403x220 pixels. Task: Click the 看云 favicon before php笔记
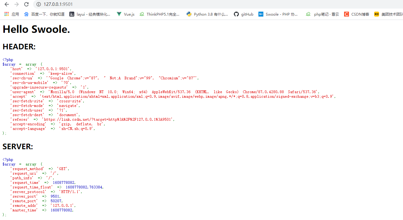308,14
